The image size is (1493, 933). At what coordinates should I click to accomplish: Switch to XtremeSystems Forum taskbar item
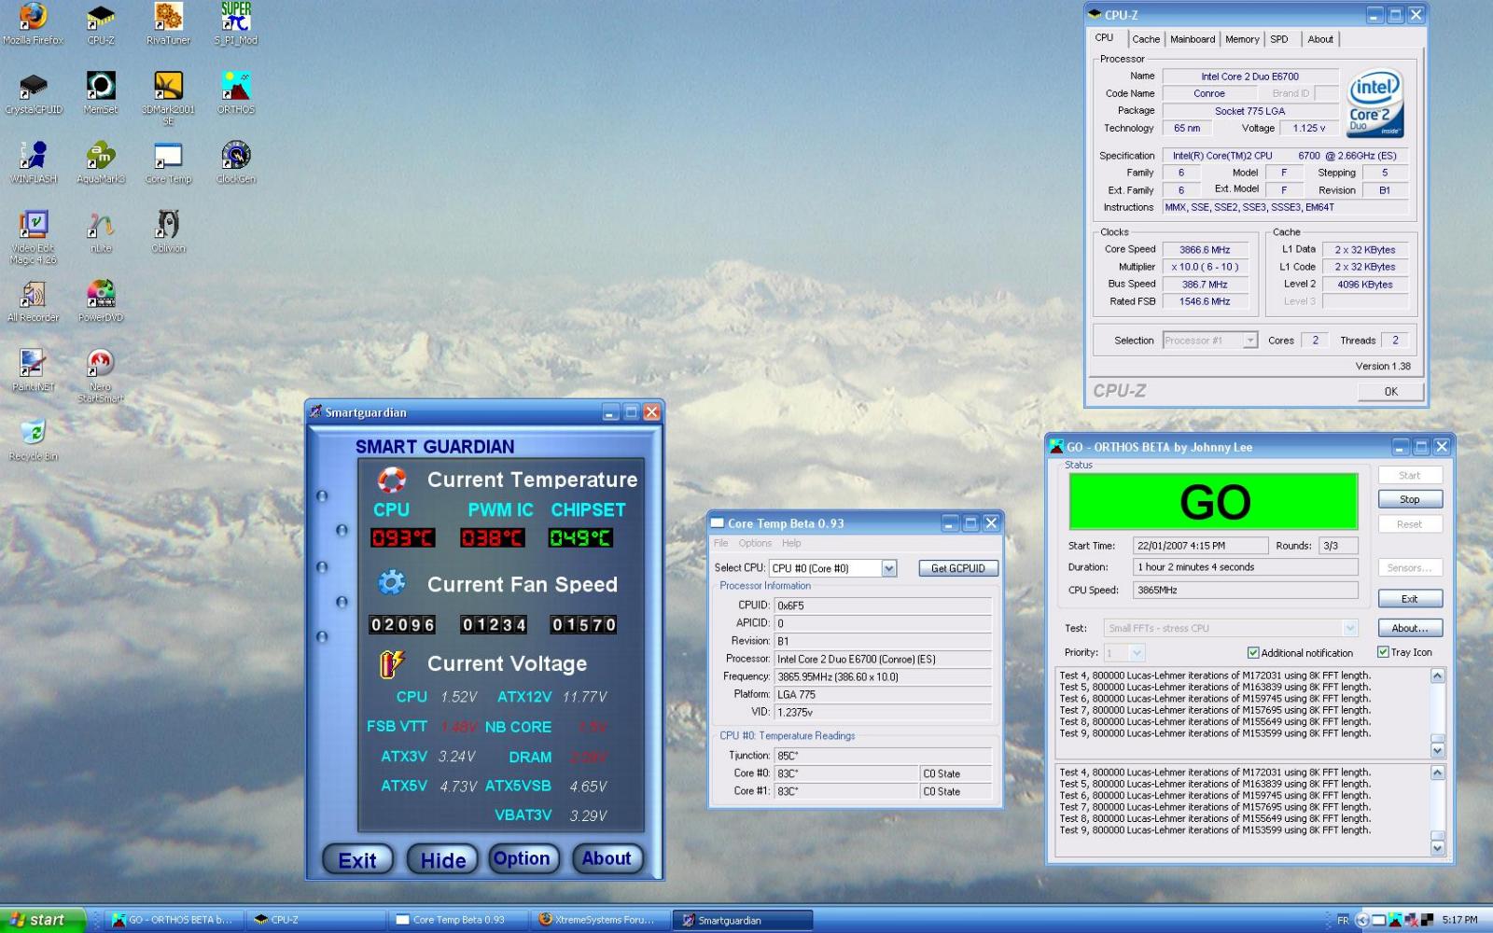pos(597,920)
